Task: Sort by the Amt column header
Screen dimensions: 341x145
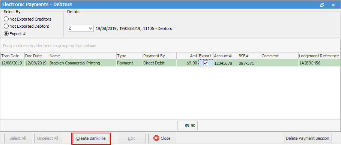Action: [x=187, y=56]
